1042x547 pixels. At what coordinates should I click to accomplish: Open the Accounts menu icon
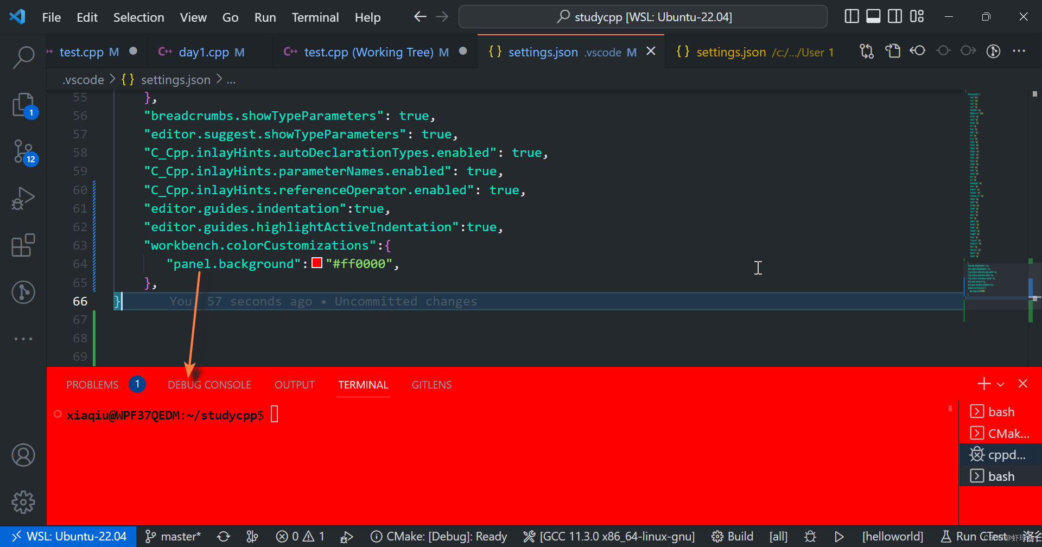(x=23, y=455)
